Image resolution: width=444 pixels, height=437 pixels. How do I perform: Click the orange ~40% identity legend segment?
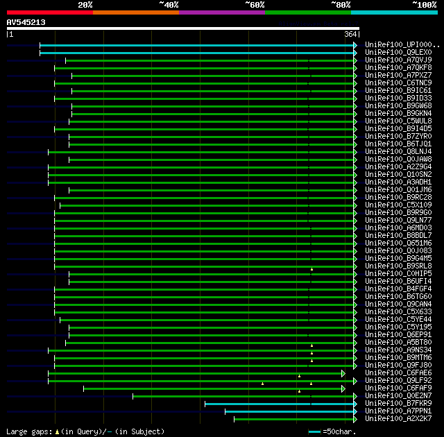click(x=136, y=12)
